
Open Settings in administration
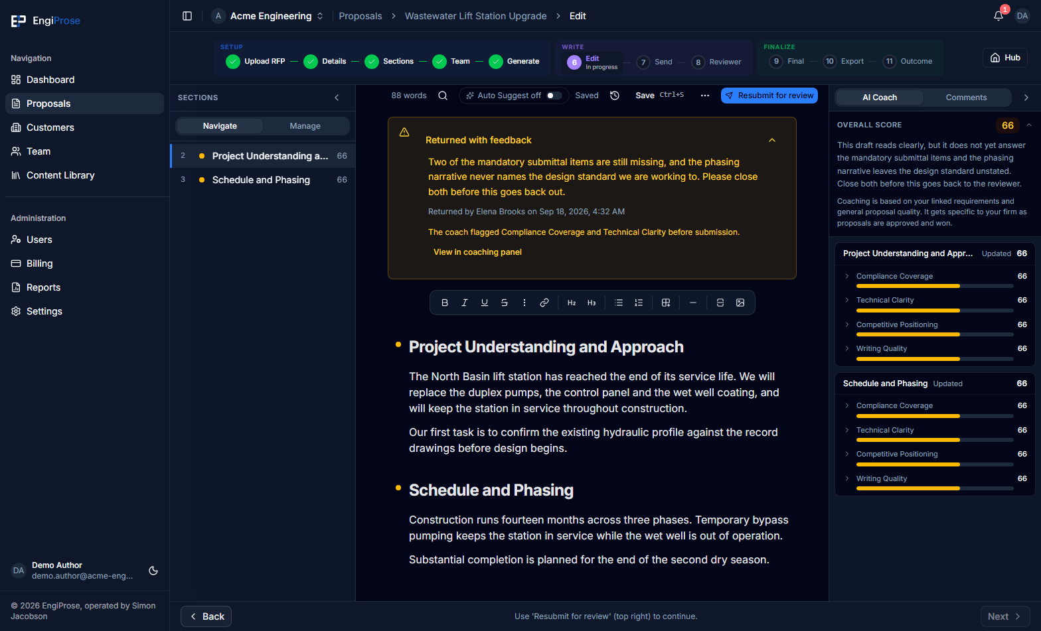[84, 311]
